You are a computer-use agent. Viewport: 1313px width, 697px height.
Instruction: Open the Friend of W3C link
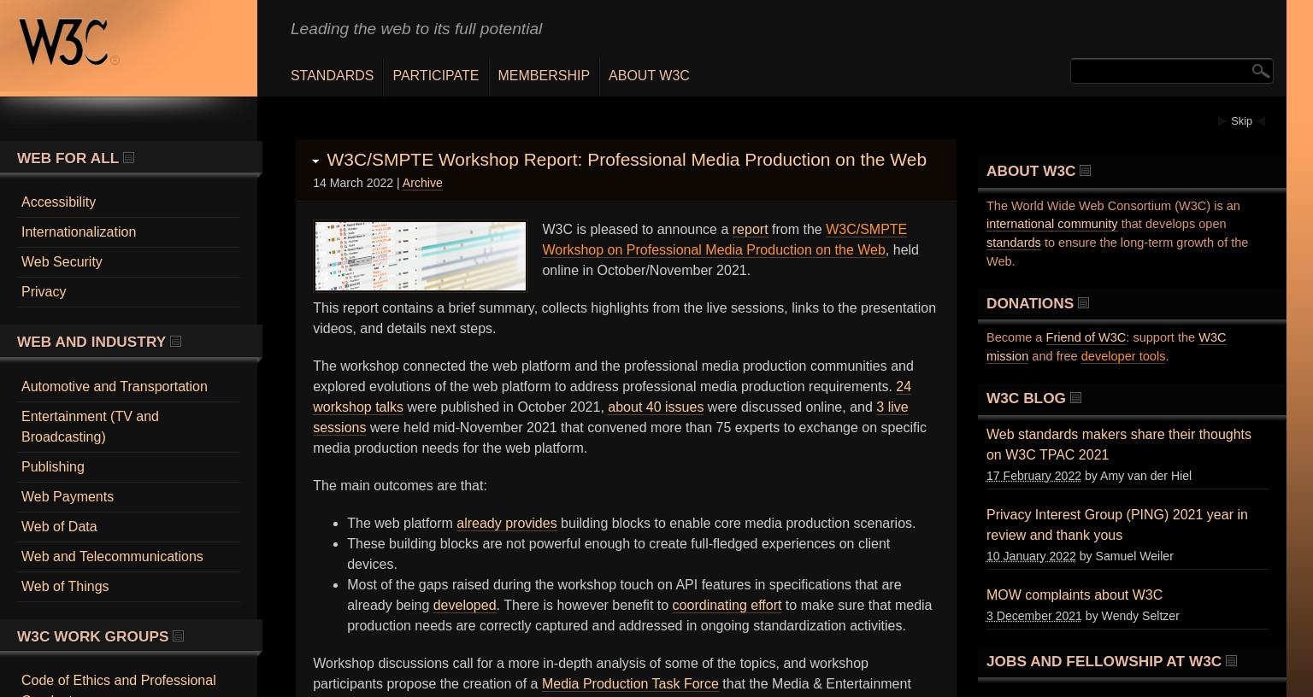pyautogui.click(x=1086, y=337)
